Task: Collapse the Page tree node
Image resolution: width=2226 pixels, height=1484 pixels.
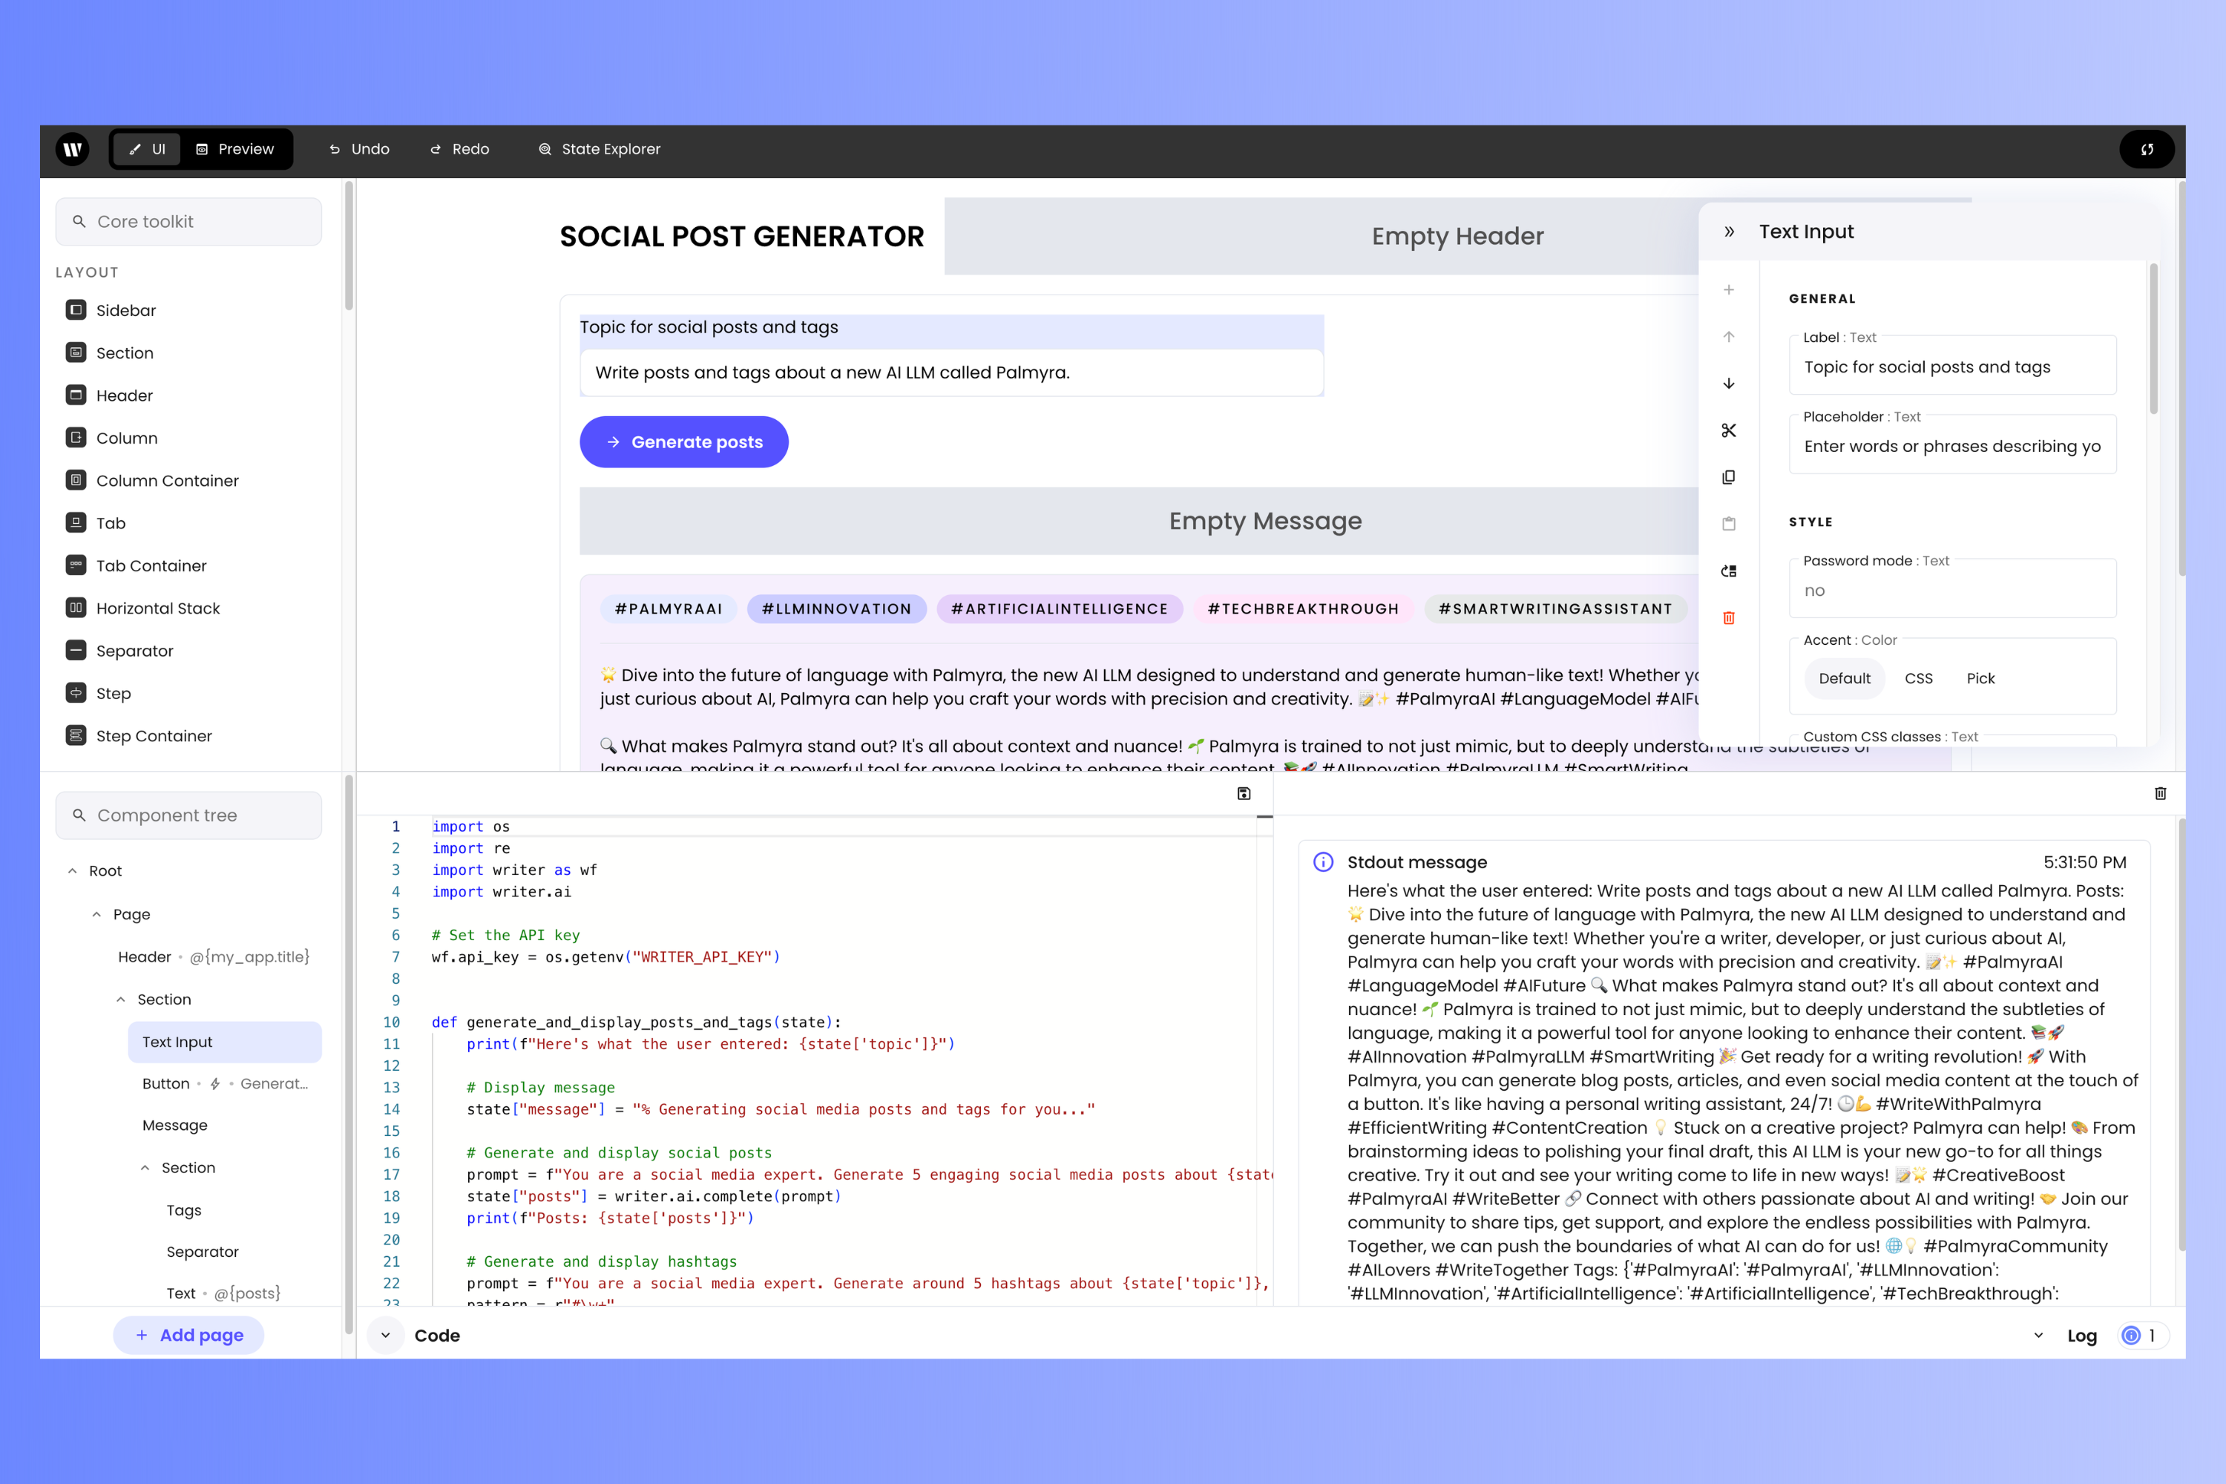Action: [x=96, y=914]
